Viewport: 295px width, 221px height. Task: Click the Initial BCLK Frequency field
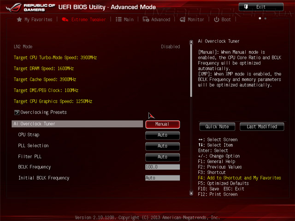coord(163,178)
